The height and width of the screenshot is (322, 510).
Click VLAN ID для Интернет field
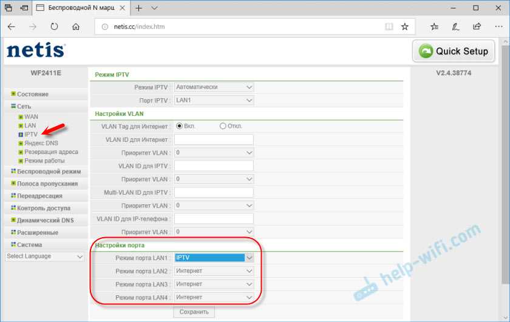click(214, 139)
